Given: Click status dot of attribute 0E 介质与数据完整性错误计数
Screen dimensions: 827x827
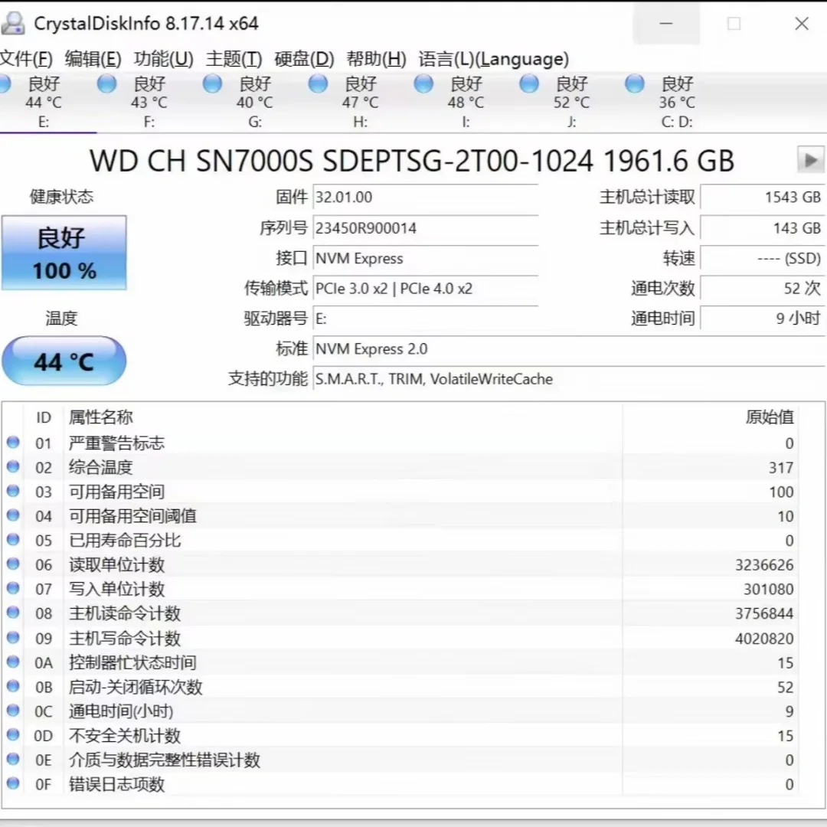Looking at the screenshot, I should click(13, 760).
